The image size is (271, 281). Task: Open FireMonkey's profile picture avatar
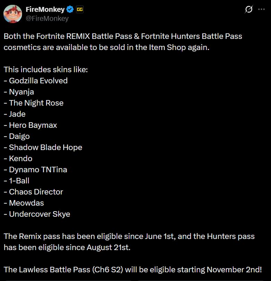click(x=13, y=14)
